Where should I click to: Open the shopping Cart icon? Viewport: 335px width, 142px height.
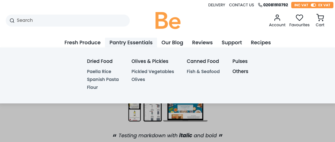(x=320, y=18)
